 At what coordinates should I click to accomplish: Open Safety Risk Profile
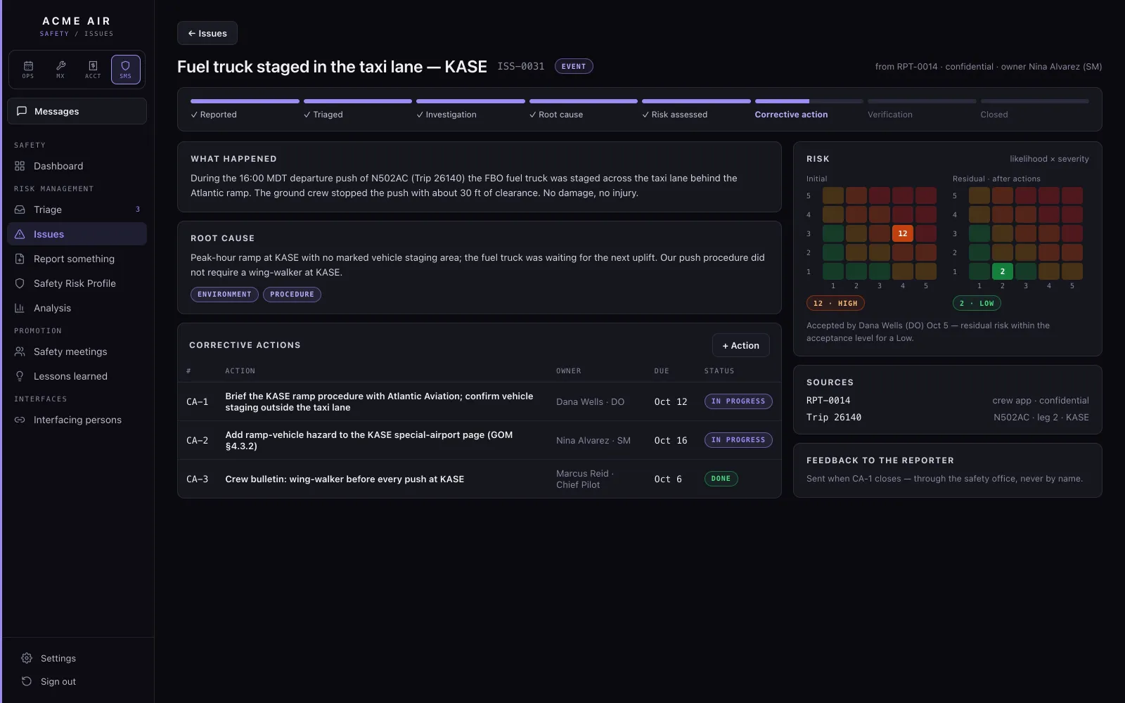pos(77,283)
